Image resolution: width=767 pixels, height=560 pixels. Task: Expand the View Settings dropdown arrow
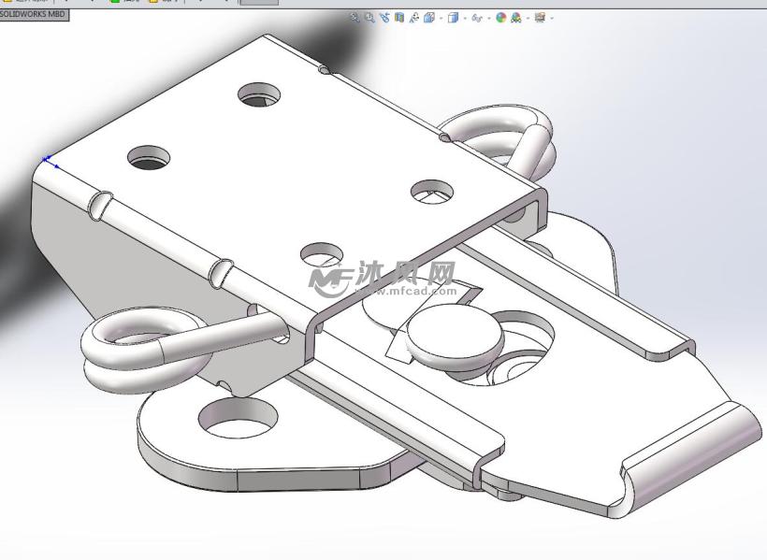(x=552, y=18)
